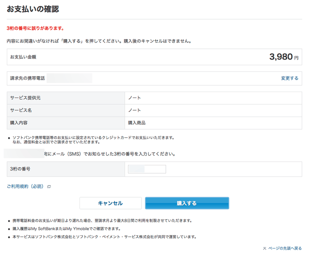
Task: Click the 購入する purchase button
Action: coord(187,203)
